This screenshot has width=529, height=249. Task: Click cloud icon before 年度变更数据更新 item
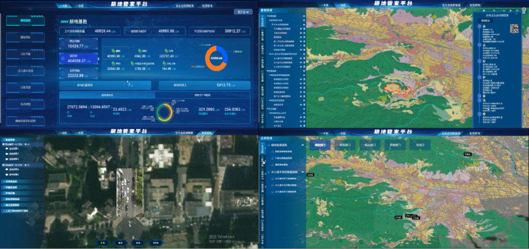coord(273,158)
